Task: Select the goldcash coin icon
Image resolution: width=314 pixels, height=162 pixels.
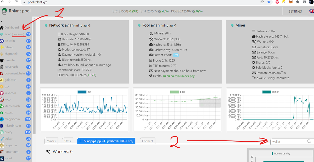Action: click(2, 80)
